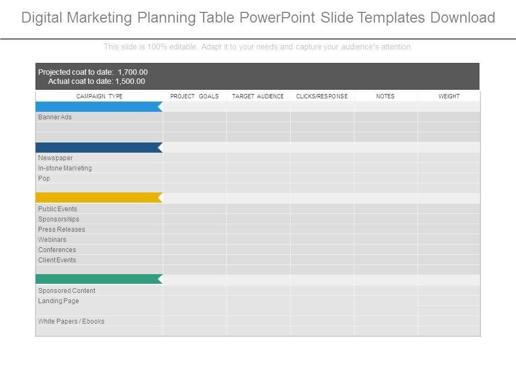Click the Webinars row label
Screen dimensions: 516x387
pos(52,240)
